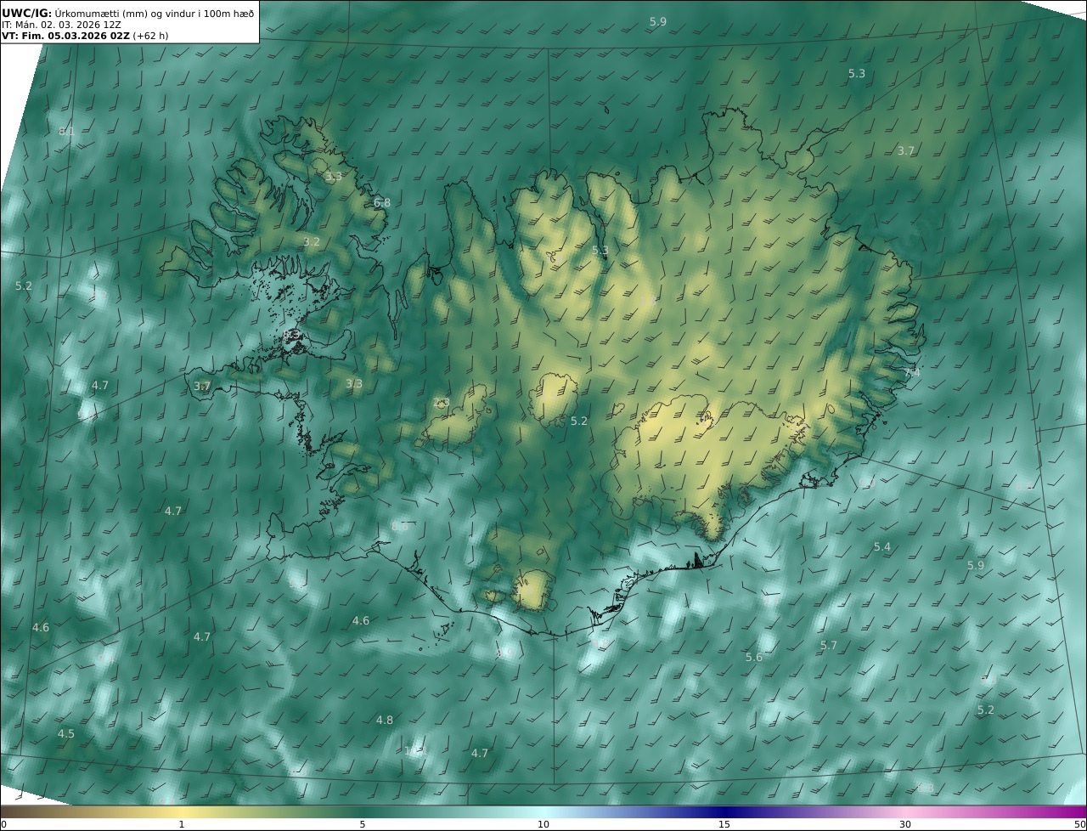Image resolution: width=1087 pixels, height=831 pixels.
Task: Click the 5.6 value label
Action: (x=754, y=657)
